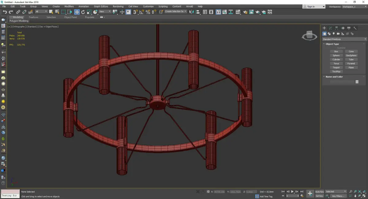The height and width of the screenshot is (199, 368).
Task: Toggle the Auto Key animation mode
Action: tap(319, 192)
